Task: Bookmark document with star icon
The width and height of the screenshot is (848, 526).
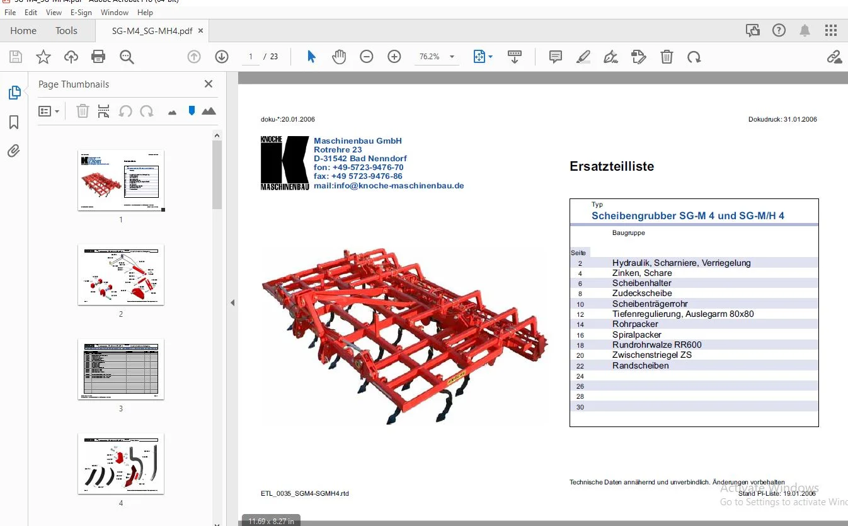Action: pyautogui.click(x=43, y=57)
